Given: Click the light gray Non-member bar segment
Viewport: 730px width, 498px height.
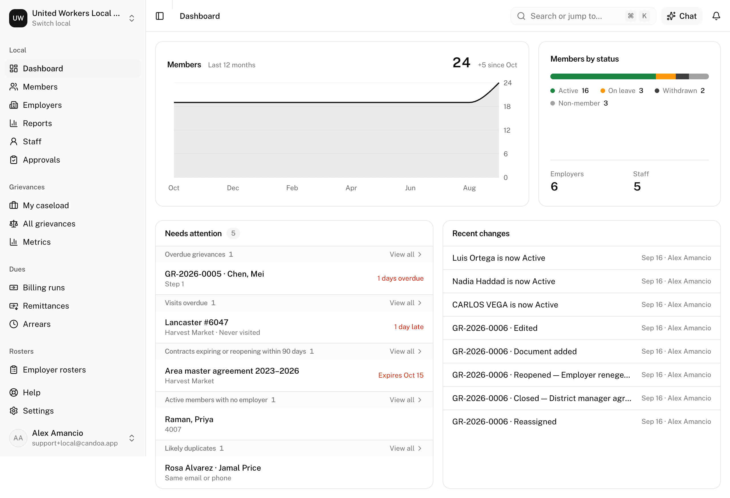Looking at the screenshot, I should click(699, 76).
